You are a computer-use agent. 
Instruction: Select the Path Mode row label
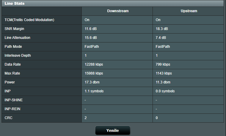[x=13, y=47]
